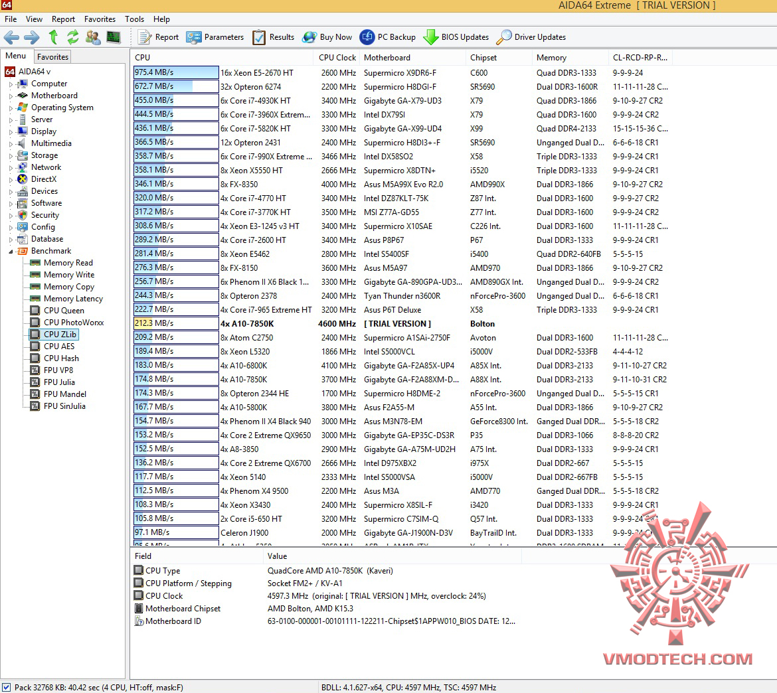Screen dimensions: 777x693
Task: Click the Database icon in tree
Action: (23, 239)
